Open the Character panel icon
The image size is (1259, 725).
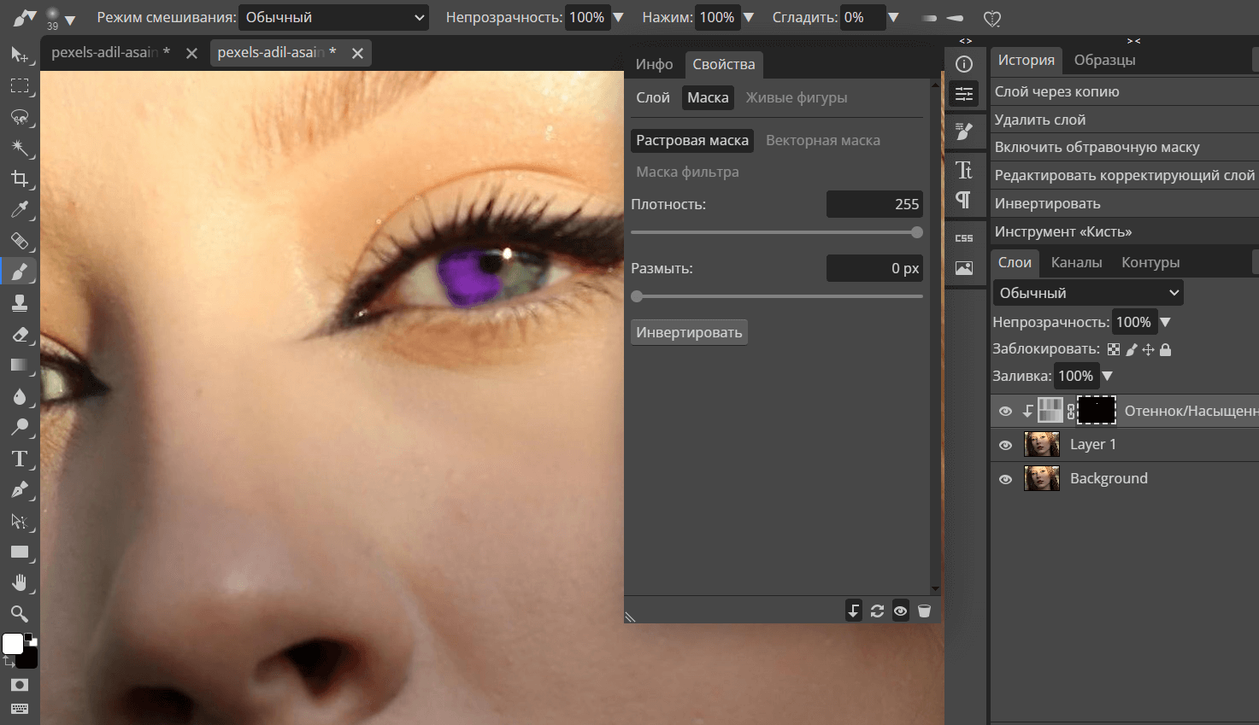tap(964, 170)
